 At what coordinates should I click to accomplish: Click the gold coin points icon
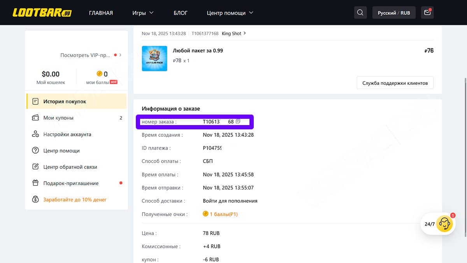tap(99, 74)
